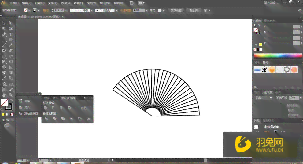Activate the Fill swatch in the toolbox

(4, 102)
